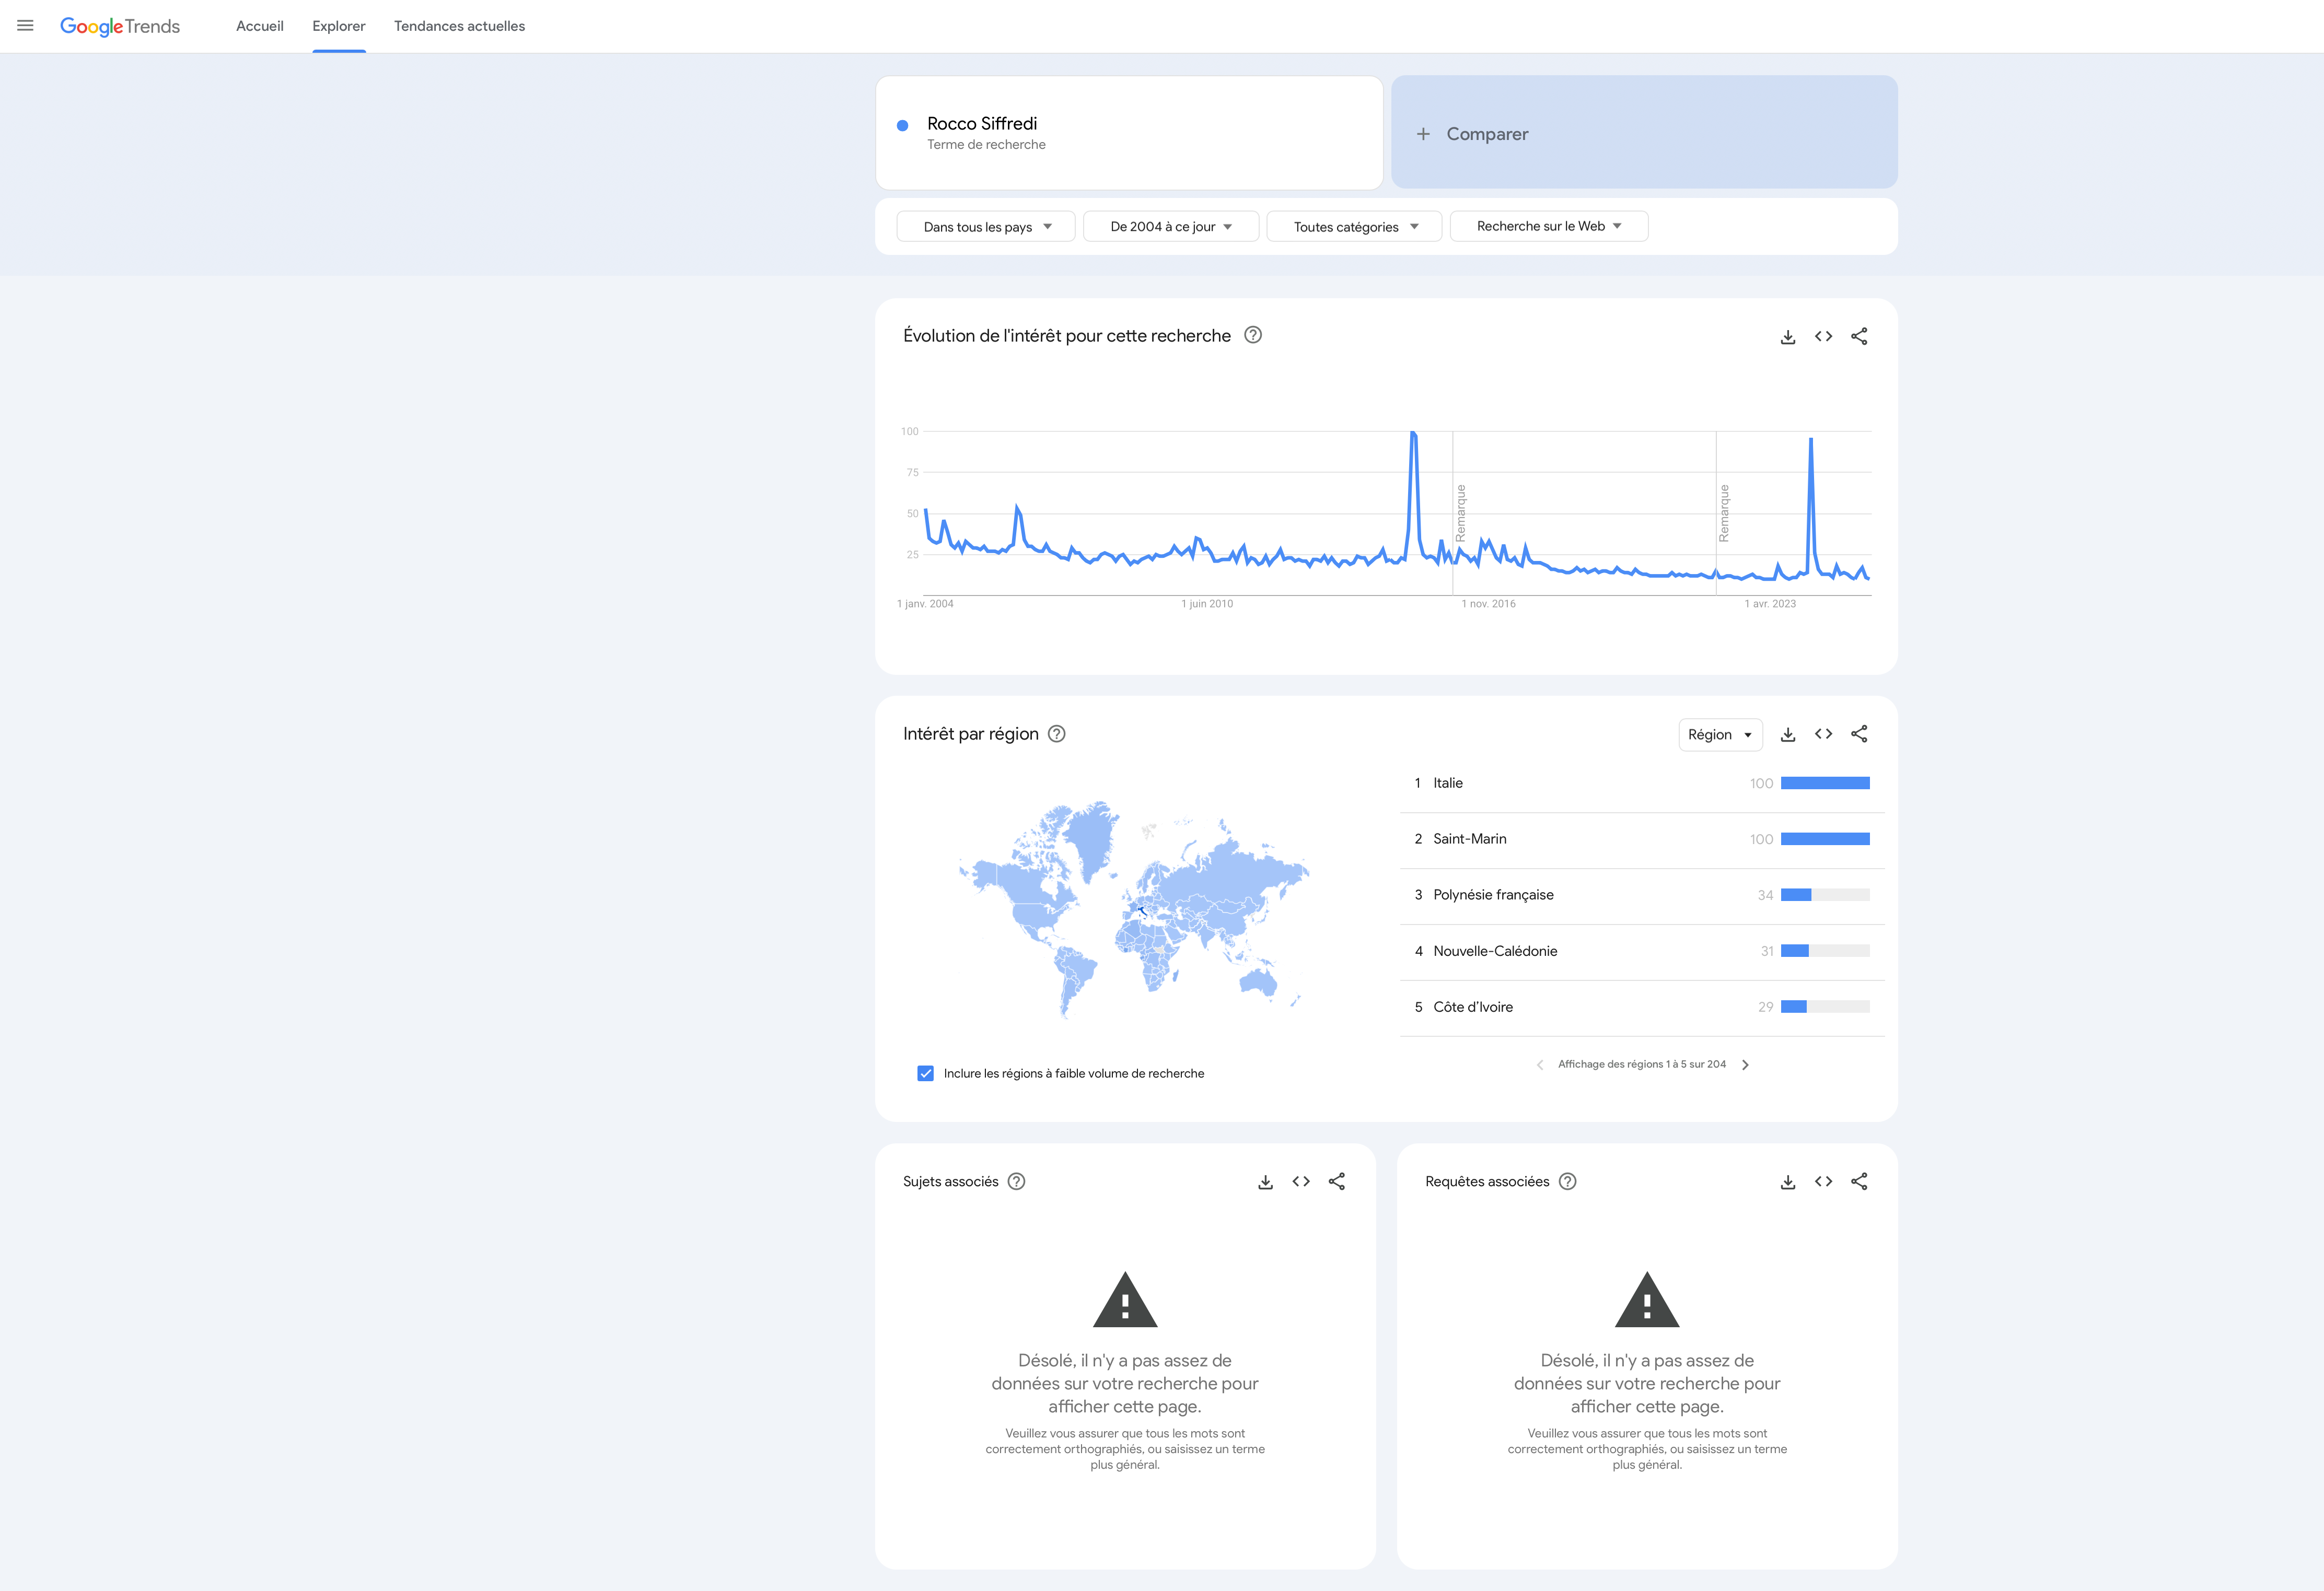Download the Sujets associés data
Image resolution: width=2324 pixels, height=1591 pixels.
tap(1265, 1182)
